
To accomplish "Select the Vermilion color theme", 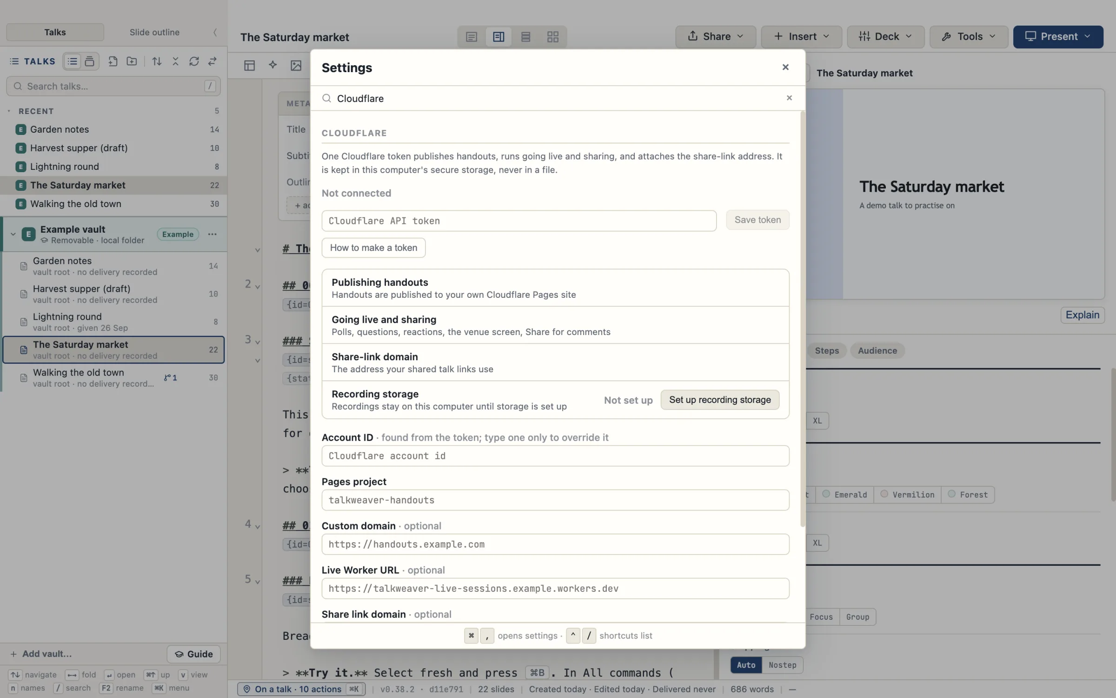I will click(907, 495).
